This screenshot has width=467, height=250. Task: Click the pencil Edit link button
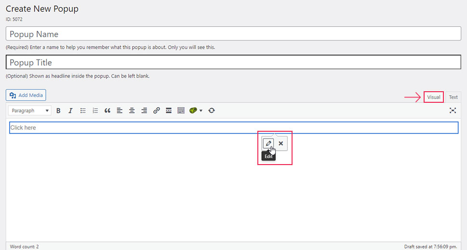(x=268, y=143)
